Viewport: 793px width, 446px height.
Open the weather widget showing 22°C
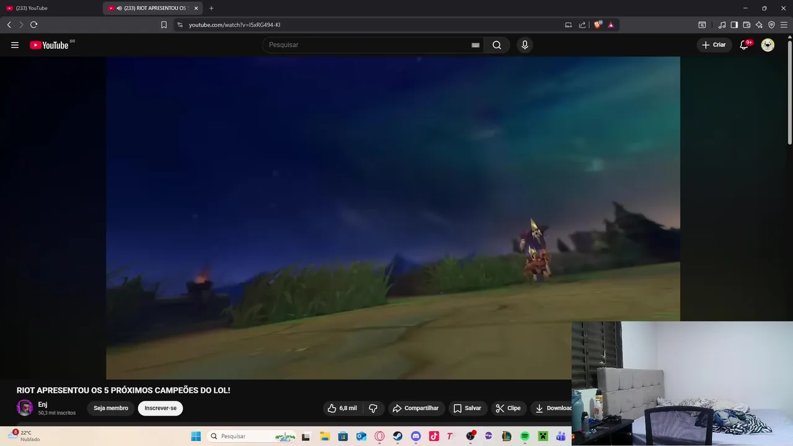coord(25,436)
